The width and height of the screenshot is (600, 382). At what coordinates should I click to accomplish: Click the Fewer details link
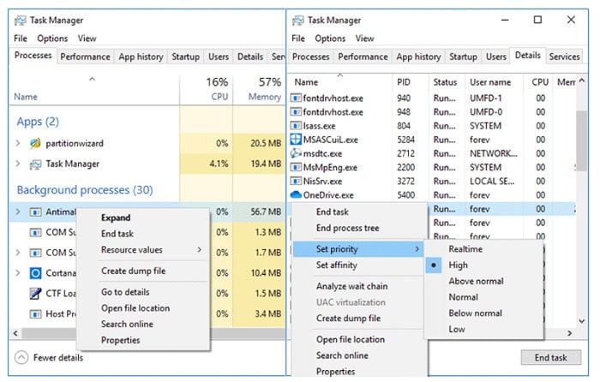tap(58, 357)
